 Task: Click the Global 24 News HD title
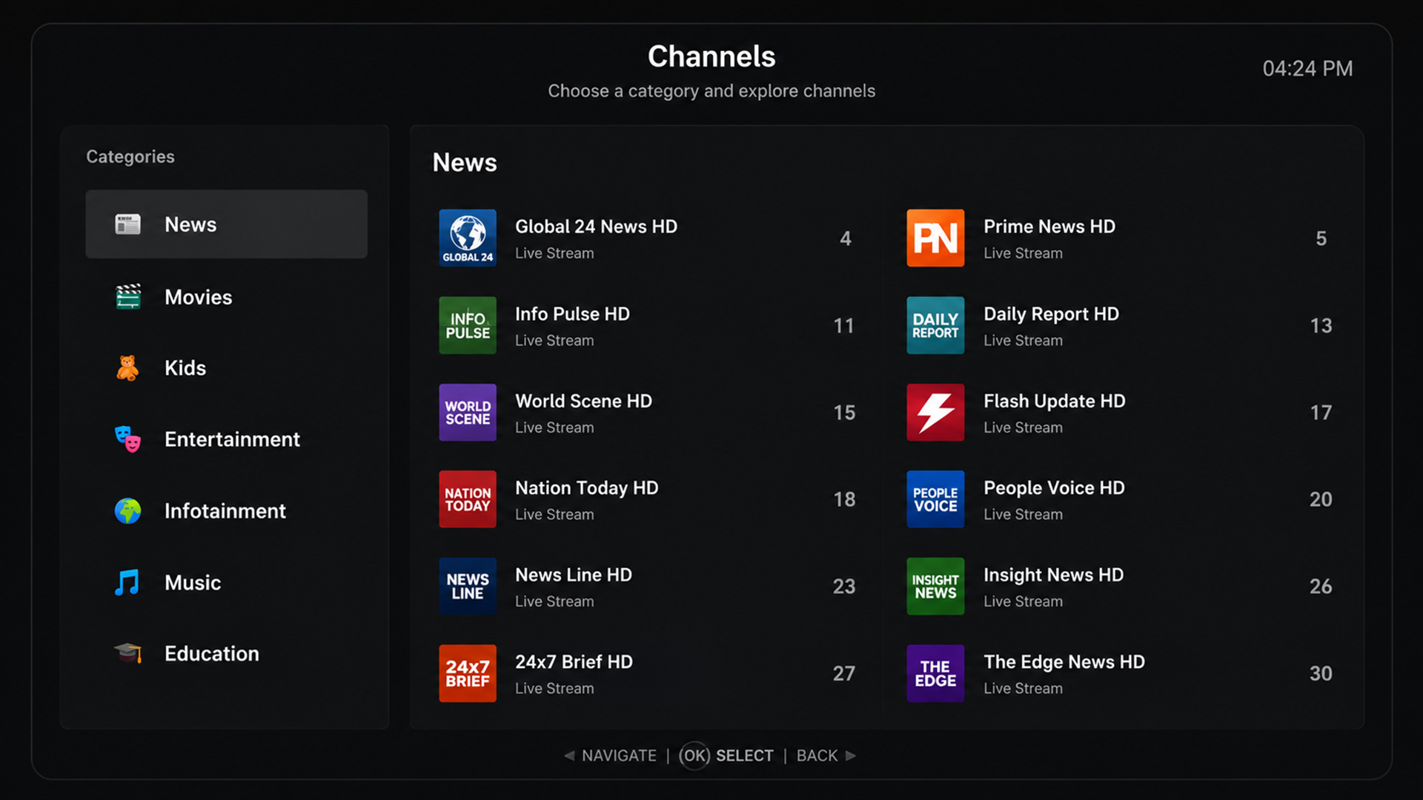point(596,227)
